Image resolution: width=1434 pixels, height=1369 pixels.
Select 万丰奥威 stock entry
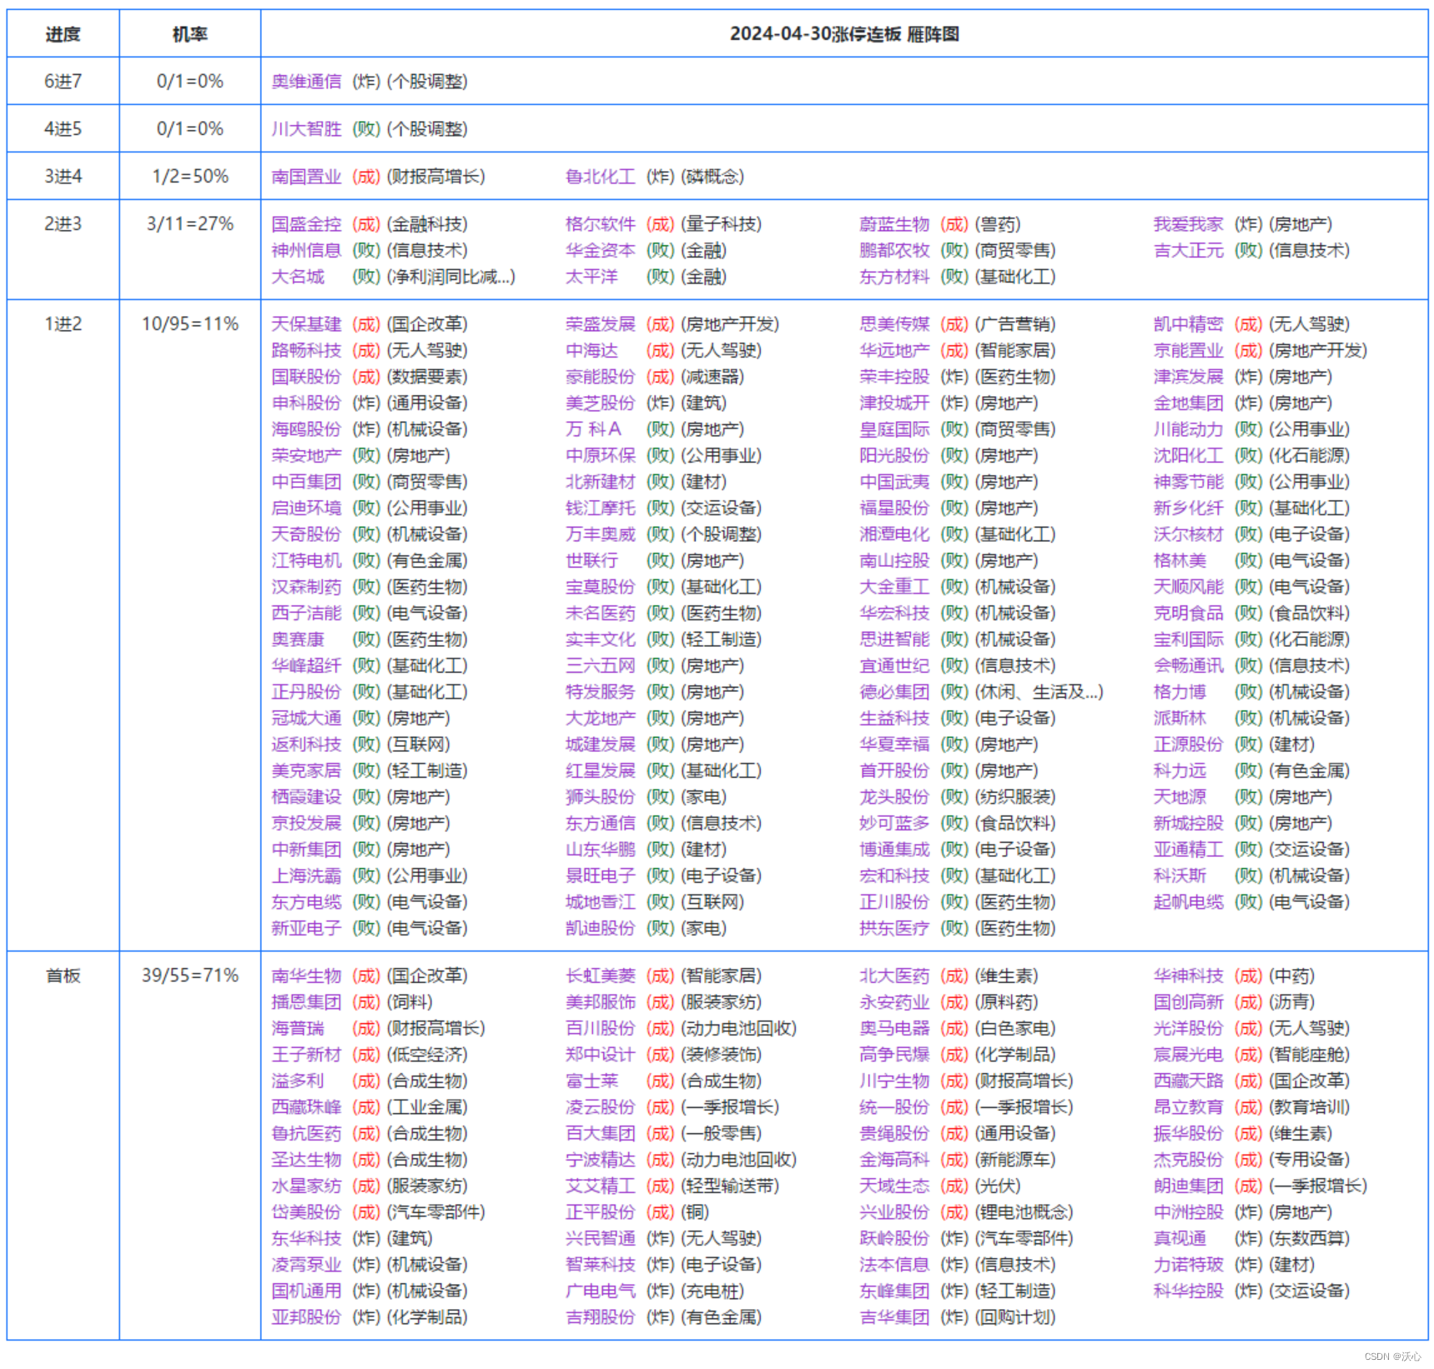coord(600,534)
